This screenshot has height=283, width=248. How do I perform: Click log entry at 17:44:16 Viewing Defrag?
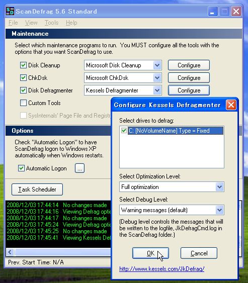(58, 212)
